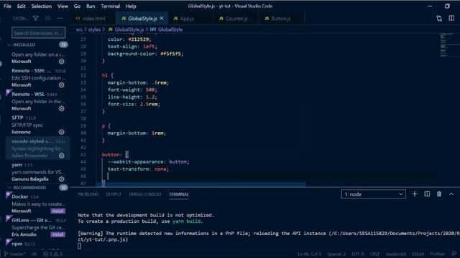
Task: Switch to the index.html tab
Action: pyautogui.click(x=93, y=19)
